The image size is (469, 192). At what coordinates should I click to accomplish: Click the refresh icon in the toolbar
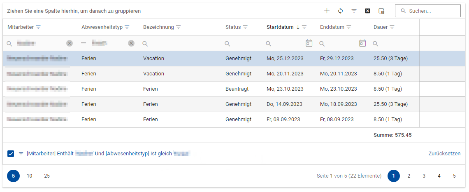click(340, 11)
